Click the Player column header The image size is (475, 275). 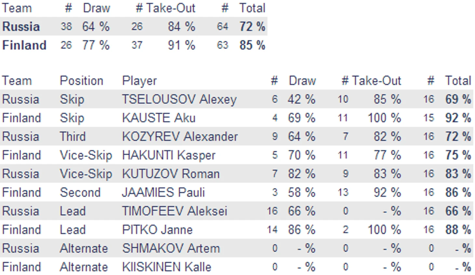point(139,81)
